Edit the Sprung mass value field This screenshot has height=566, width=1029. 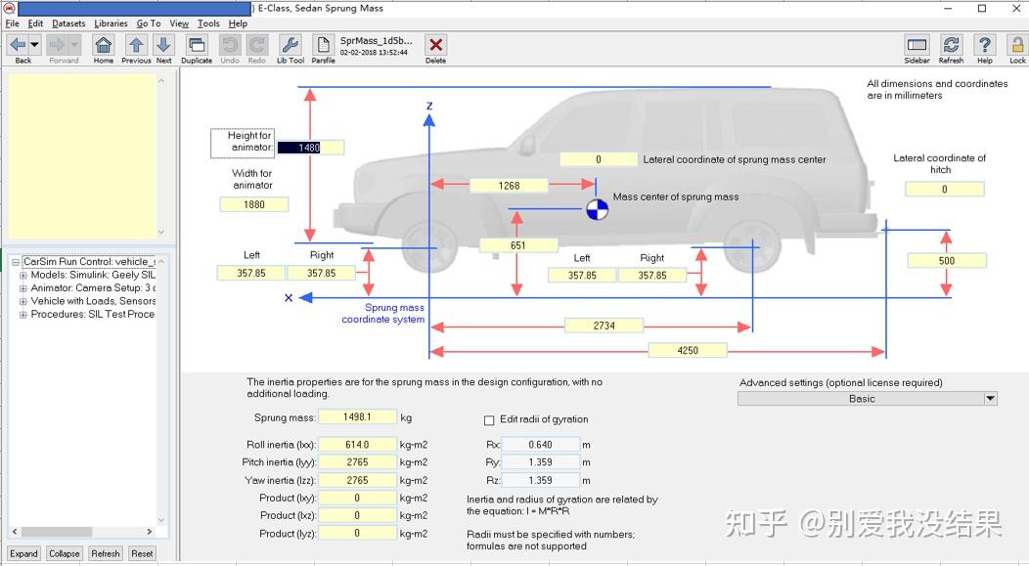(355, 416)
